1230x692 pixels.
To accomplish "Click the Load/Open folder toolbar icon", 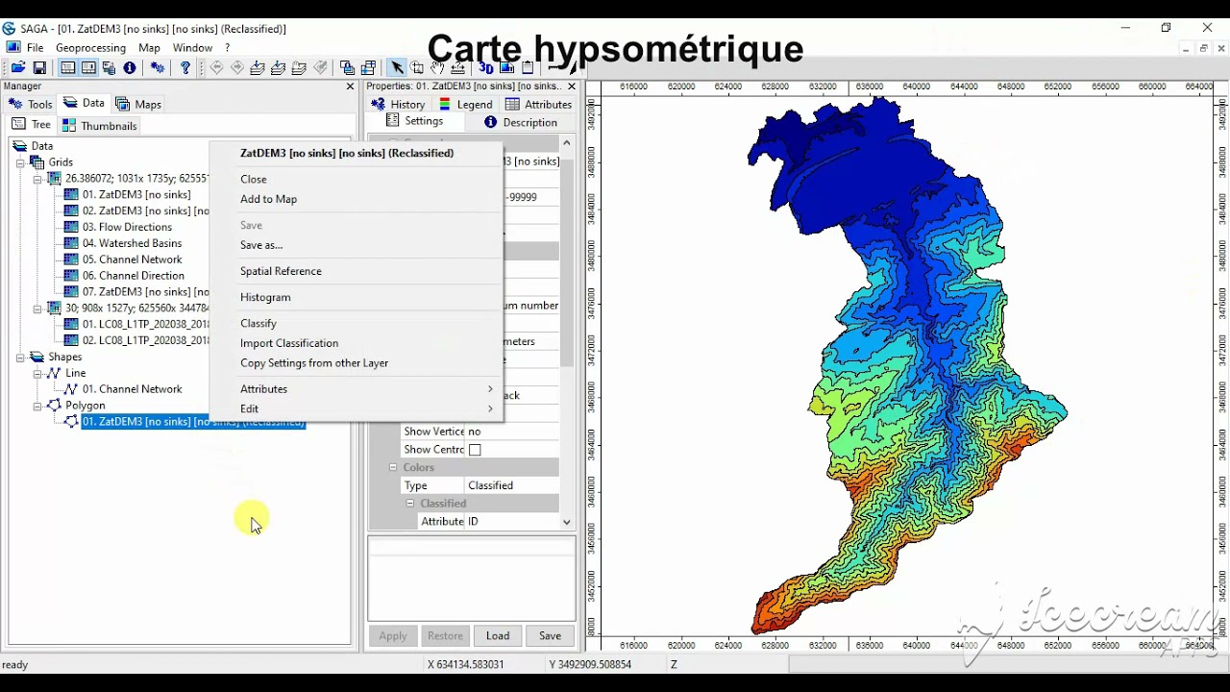I will 18,67.
